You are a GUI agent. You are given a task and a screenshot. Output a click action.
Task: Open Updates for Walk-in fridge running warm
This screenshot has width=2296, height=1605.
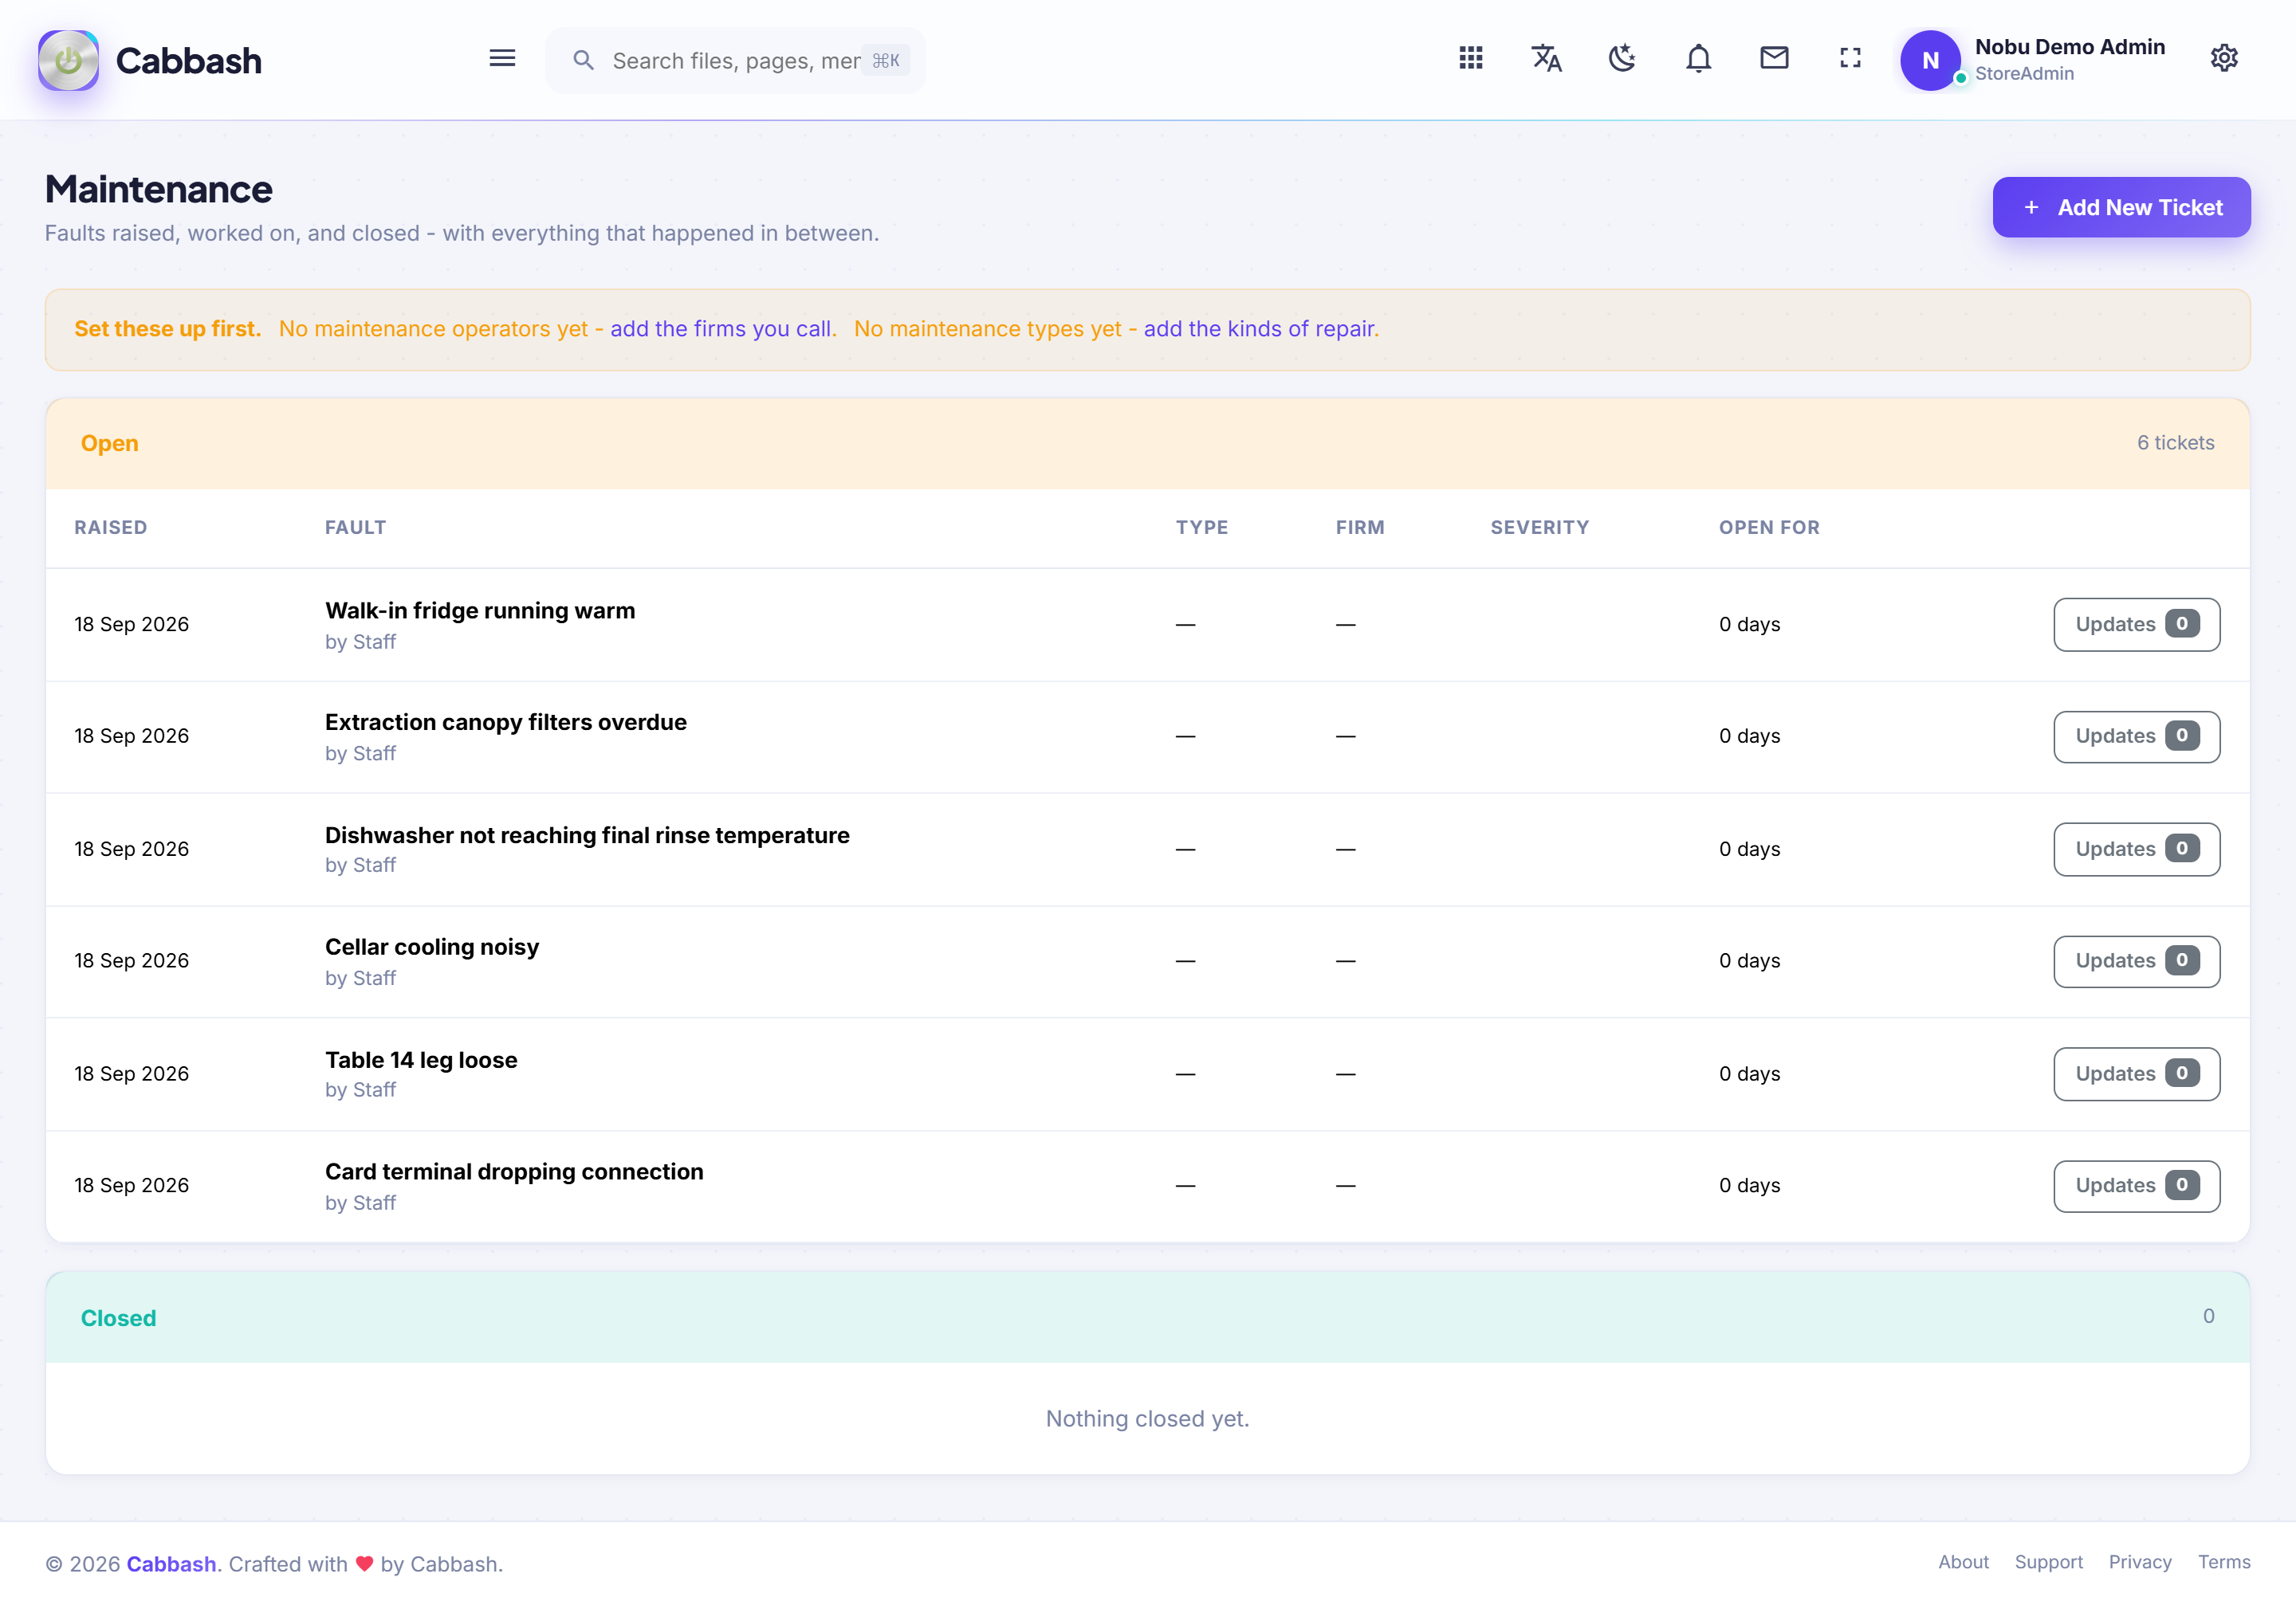(2136, 624)
